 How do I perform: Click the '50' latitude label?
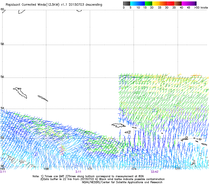click(2, 166)
